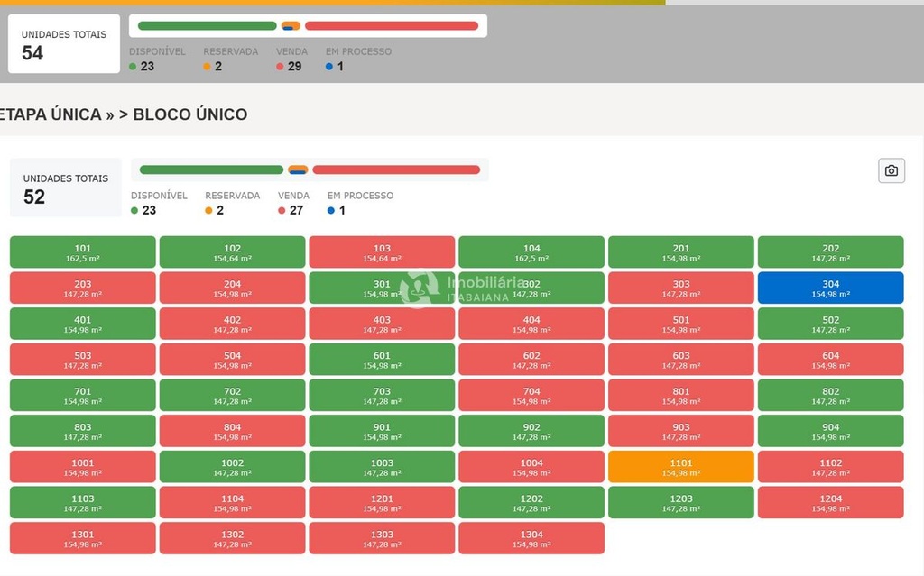Open the orange reserved unit 1101
The height and width of the screenshot is (576, 924).
coord(681,467)
